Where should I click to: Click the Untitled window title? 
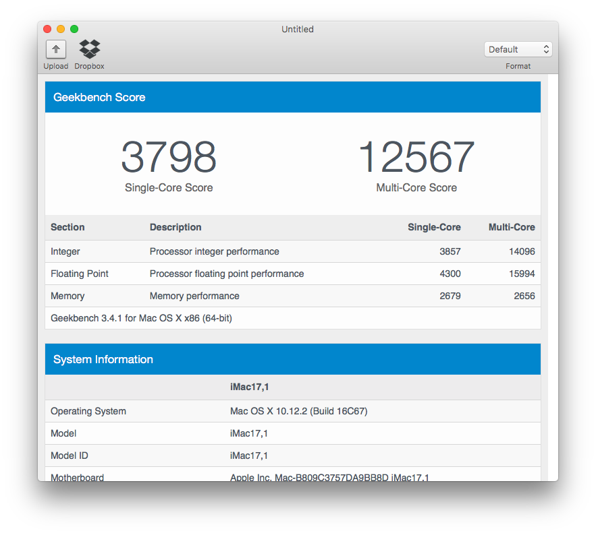[298, 29]
